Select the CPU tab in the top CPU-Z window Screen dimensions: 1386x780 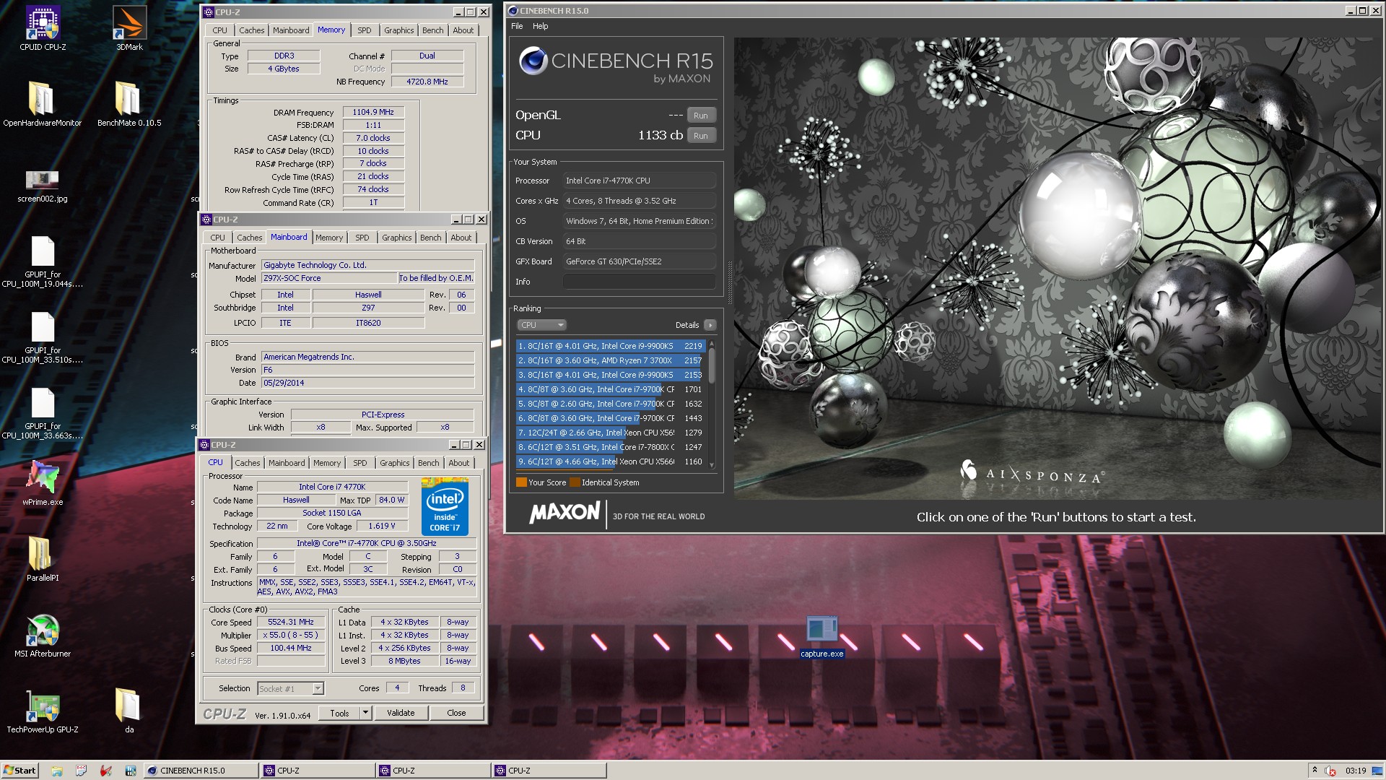[x=220, y=30]
